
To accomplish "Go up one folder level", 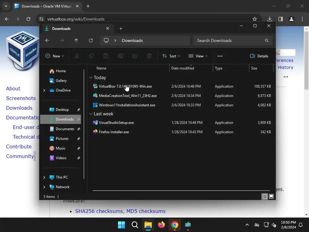I will click(x=76, y=40).
